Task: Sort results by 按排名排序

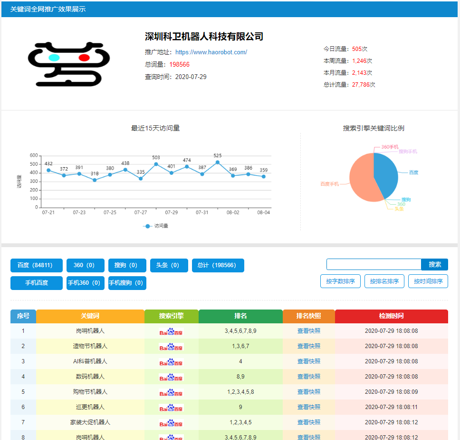Action: pos(384,281)
